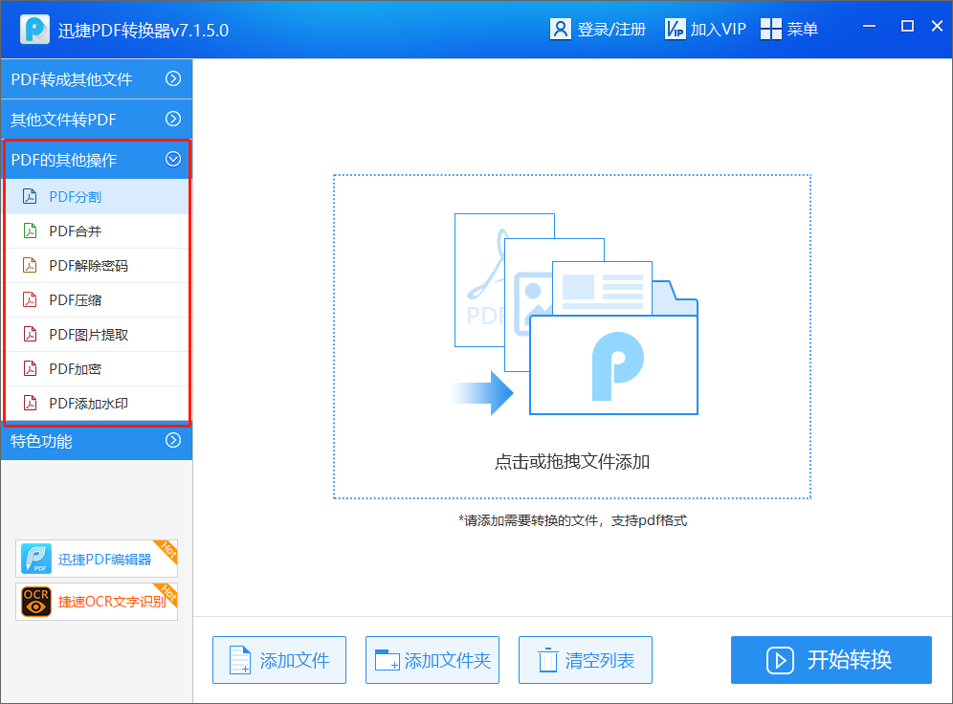Click the trash can icon on 清空列表
Screen dimensions: 953x704
547,660
